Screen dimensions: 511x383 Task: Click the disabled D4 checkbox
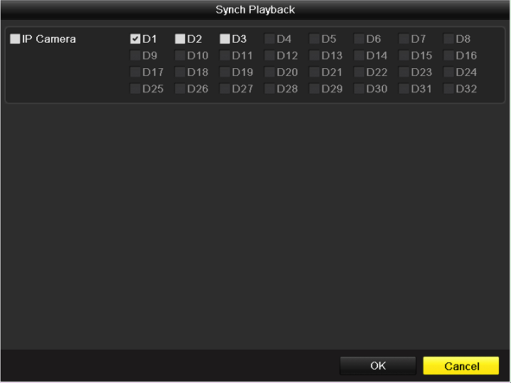click(269, 39)
